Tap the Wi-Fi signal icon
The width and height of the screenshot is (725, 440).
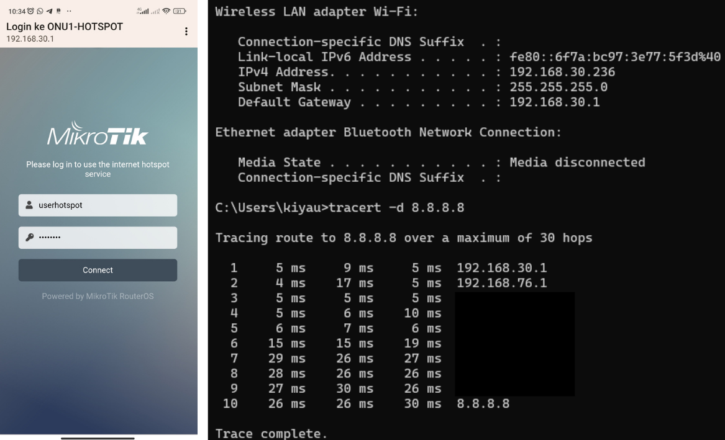166,11
